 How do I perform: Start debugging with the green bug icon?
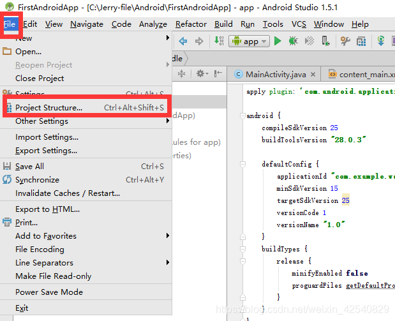coord(293,41)
